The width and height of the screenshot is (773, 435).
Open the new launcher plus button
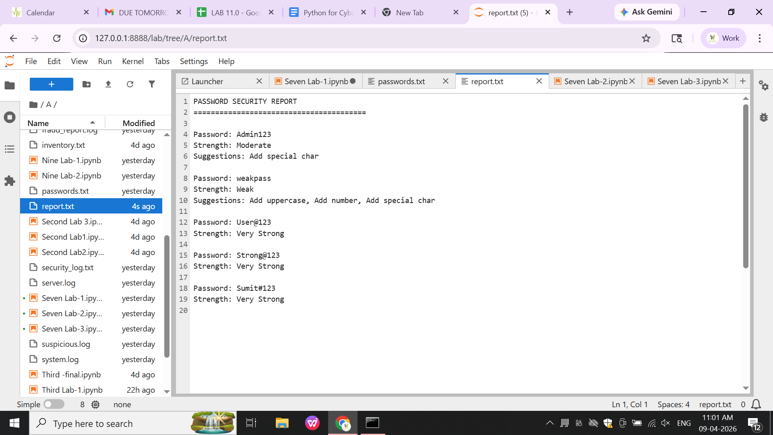[52, 84]
